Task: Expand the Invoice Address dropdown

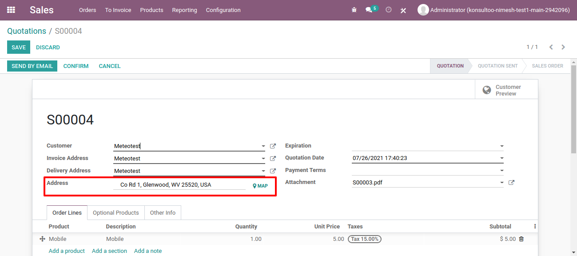Action: point(263,159)
